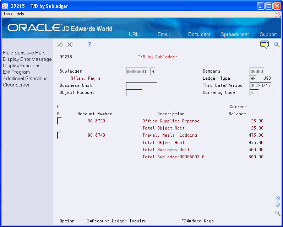Choose Clear Screen
Viewport: 283px width, 227px height.
(x=17, y=85)
